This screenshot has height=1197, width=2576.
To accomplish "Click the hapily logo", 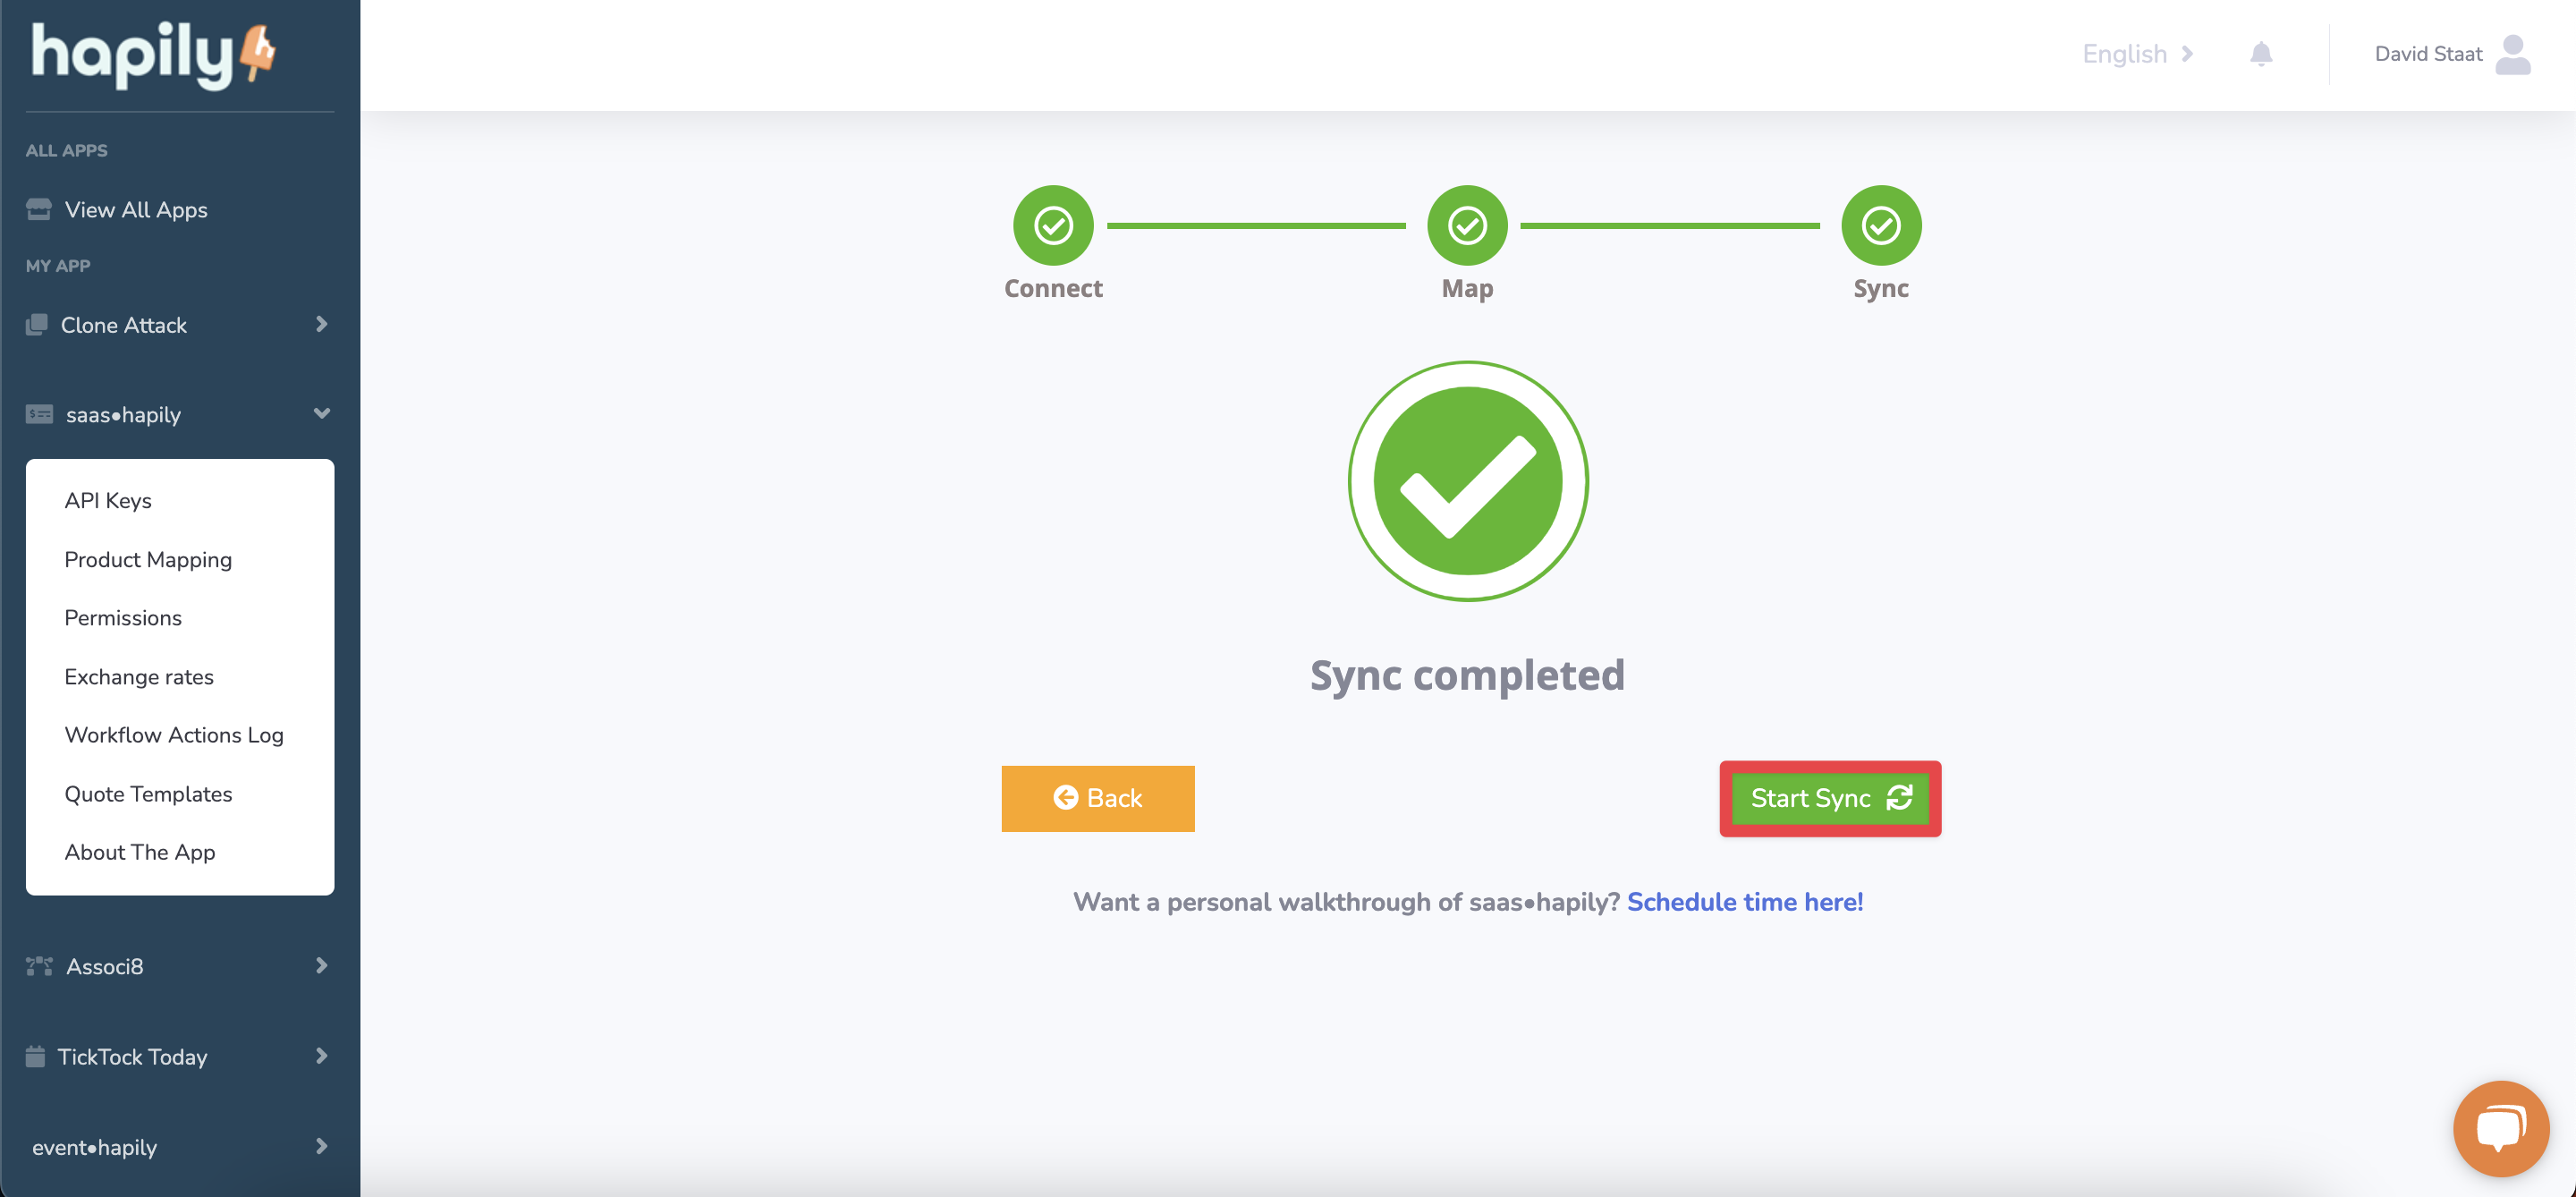I will pos(152,55).
